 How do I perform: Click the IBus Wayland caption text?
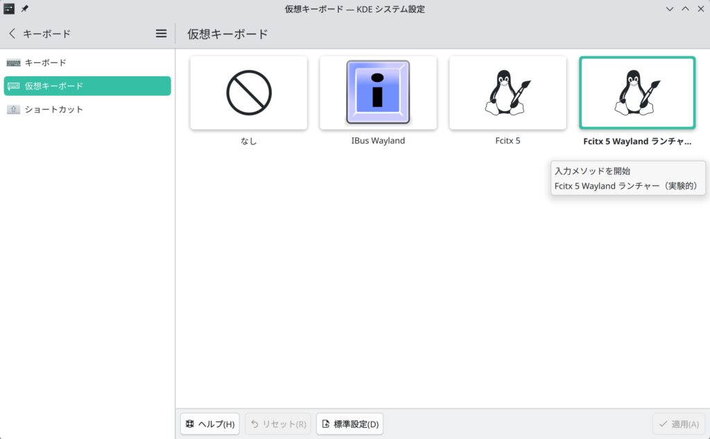[x=378, y=141]
